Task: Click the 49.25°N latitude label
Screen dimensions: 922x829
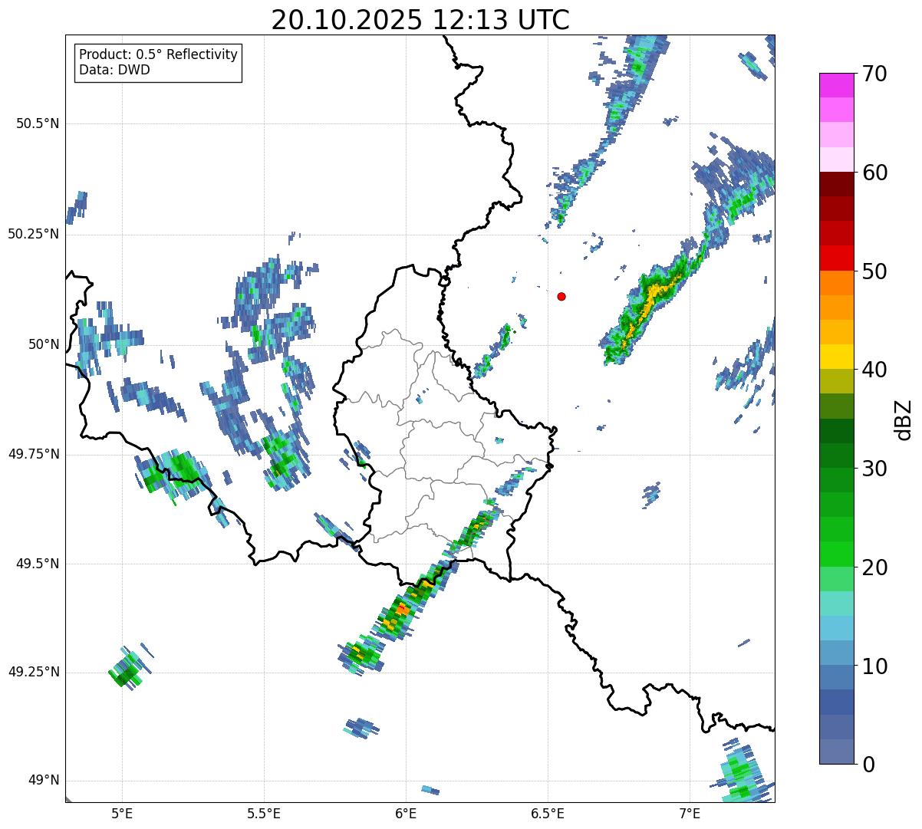Action: pos(34,672)
